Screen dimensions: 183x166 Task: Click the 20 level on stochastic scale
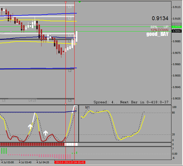tap(173, 135)
